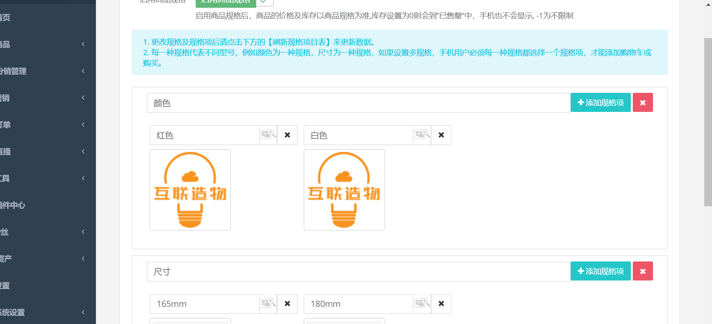Image resolution: width=712 pixels, height=324 pixels.
Task: Expand the 粉丝 sidebar menu chevron
Action: [x=83, y=232]
